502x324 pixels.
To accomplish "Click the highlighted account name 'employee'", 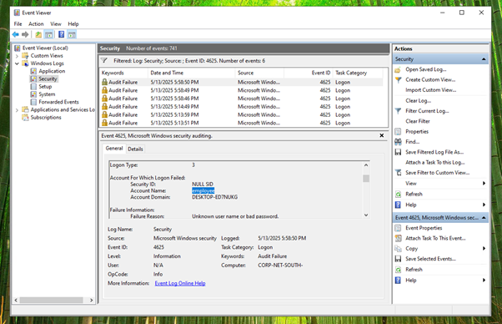I will [203, 190].
